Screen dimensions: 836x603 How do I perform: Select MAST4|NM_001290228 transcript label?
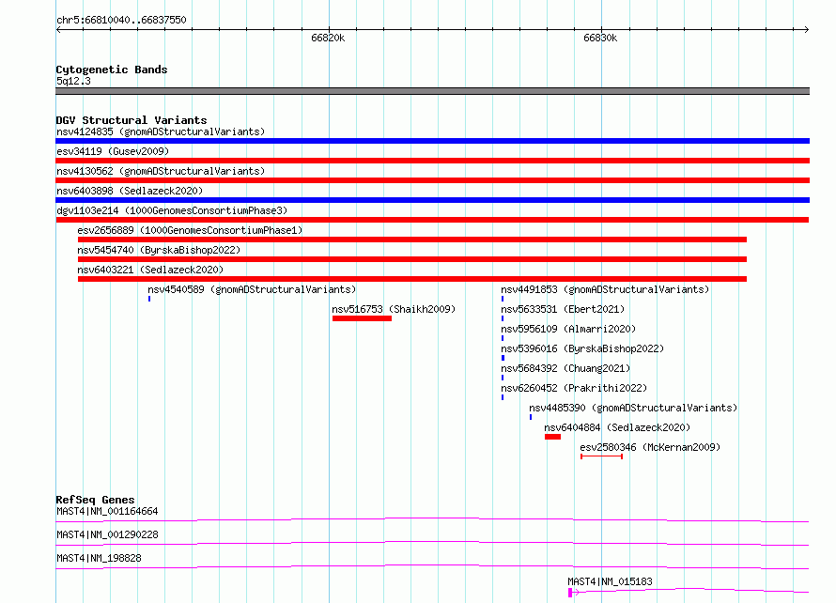click(107, 534)
